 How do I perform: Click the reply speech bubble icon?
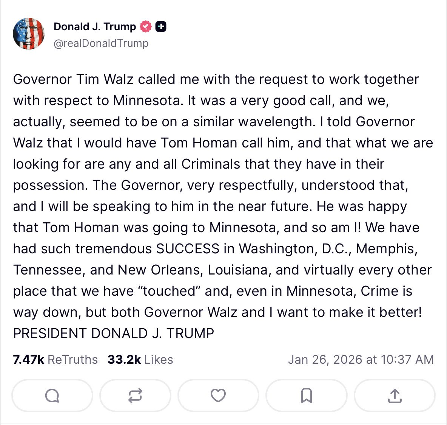pyautogui.click(x=52, y=396)
